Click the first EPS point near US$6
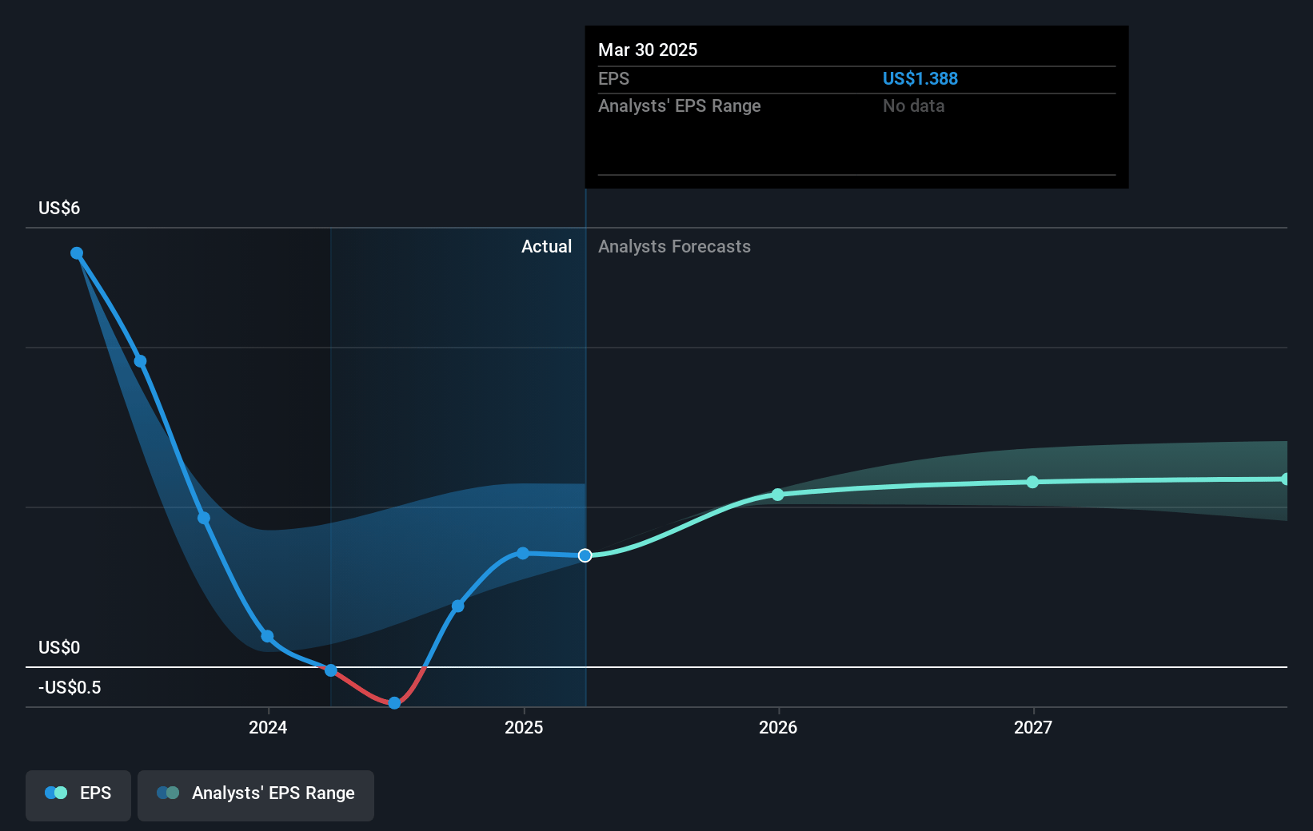Image resolution: width=1313 pixels, height=831 pixels. [x=77, y=253]
